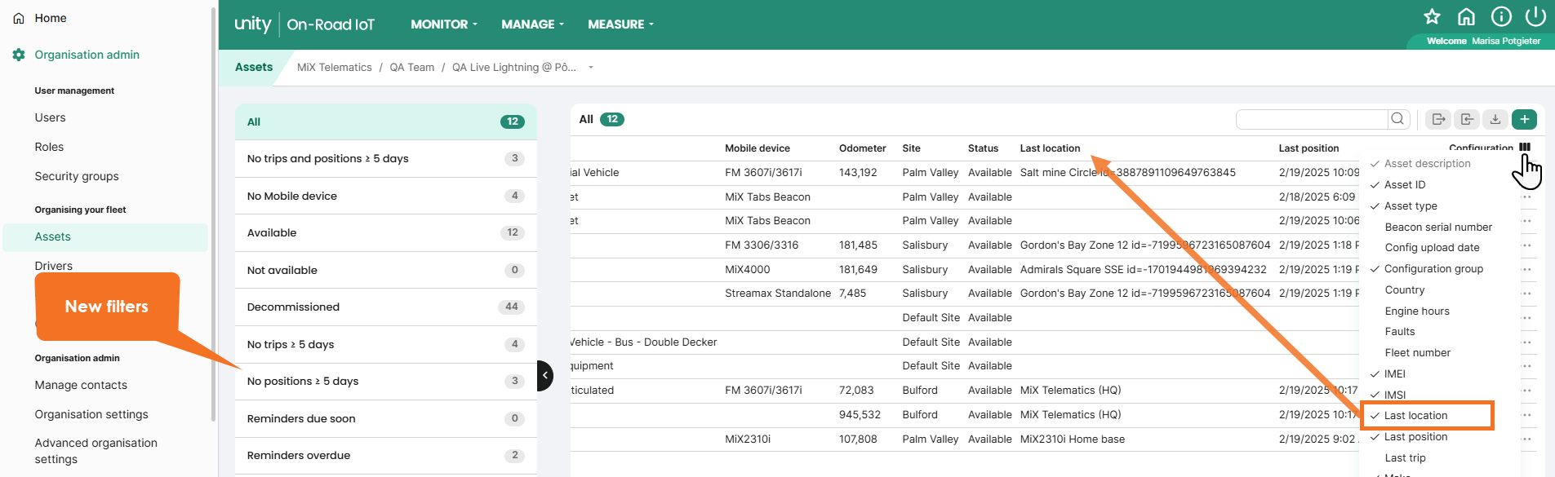
Task: Enable the Config upload date column
Action: 1432,248
